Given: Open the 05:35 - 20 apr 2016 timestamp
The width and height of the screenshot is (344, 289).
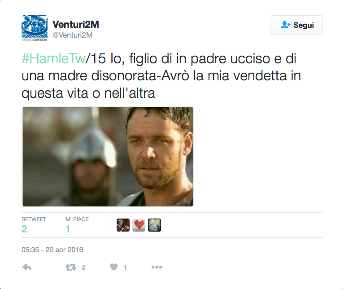Looking at the screenshot, I should click(52, 250).
